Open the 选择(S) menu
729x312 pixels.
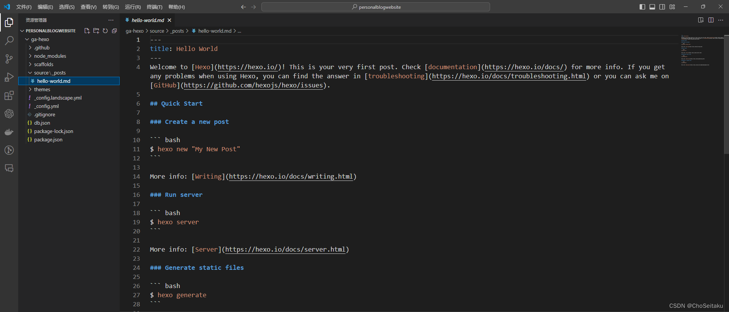tap(67, 7)
